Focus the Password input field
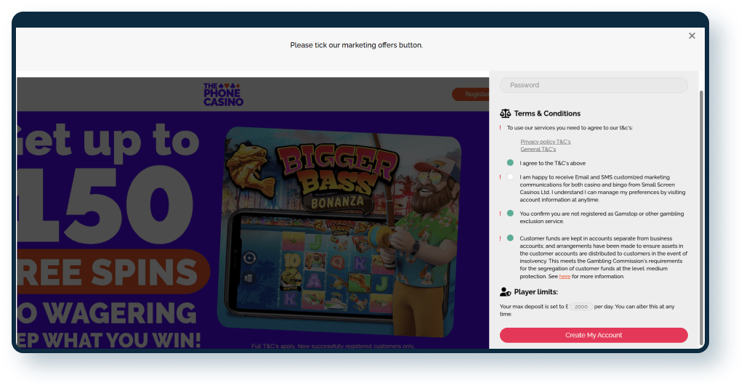 594,86
